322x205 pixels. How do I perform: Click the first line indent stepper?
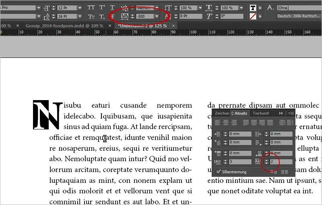pyautogui.click(x=225, y=142)
